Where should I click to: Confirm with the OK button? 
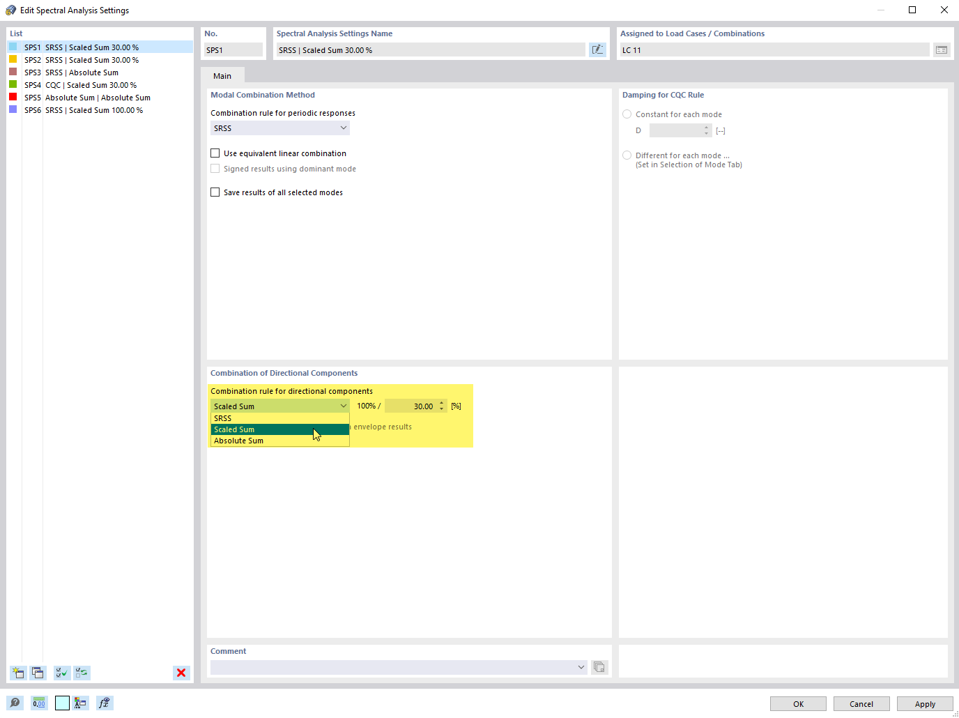(798, 704)
